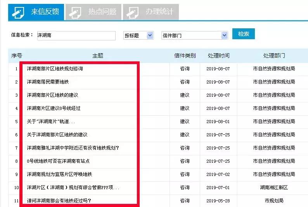Click the date 2019-07-02 in row 9
308x207 pixels.
[218, 174]
